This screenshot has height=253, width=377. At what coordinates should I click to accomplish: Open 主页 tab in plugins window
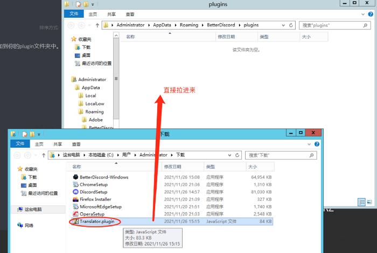pyautogui.click(x=93, y=14)
